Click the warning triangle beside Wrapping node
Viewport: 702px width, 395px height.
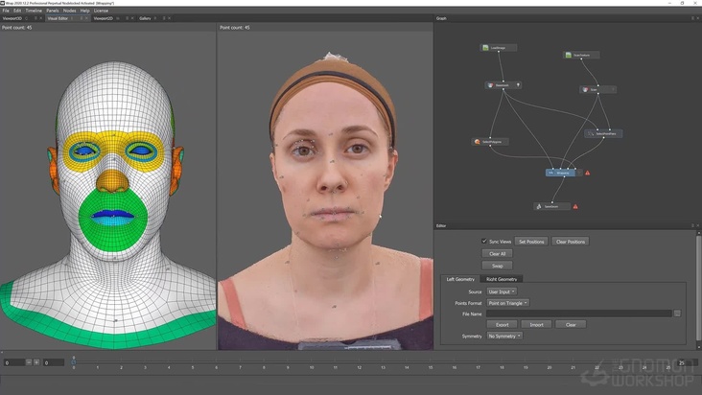(587, 173)
